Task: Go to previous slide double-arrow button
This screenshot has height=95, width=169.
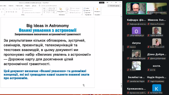Action: click(121, 85)
